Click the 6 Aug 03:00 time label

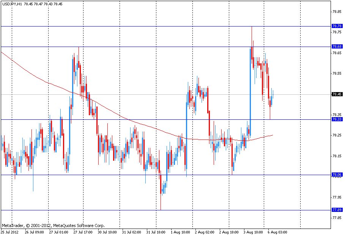(277, 232)
